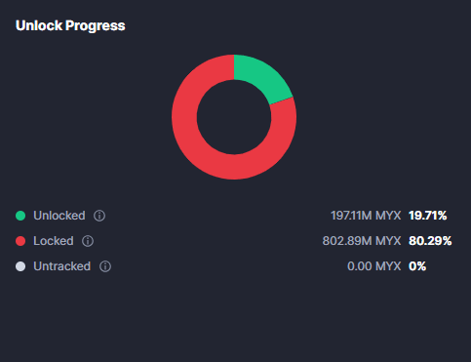Click the Locked legend label
471x362 pixels.
pyautogui.click(x=54, y=241)
